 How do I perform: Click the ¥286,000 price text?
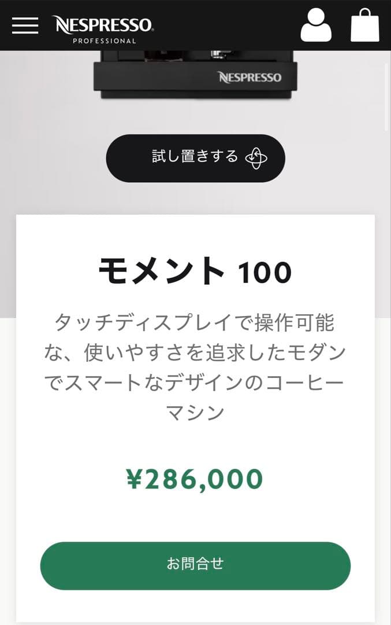tap(195, 478)
